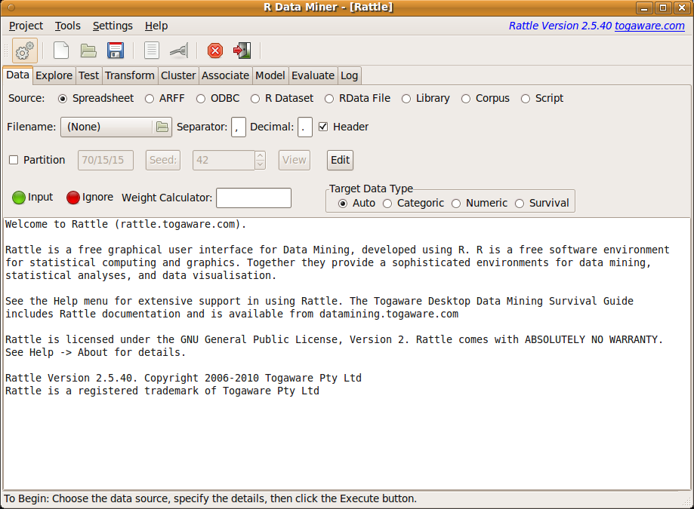Switch to the Associate tab

225,75
